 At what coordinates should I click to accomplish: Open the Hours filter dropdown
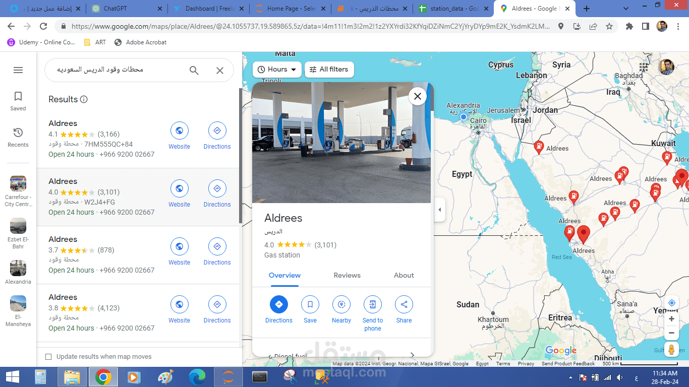click(277, 70)
